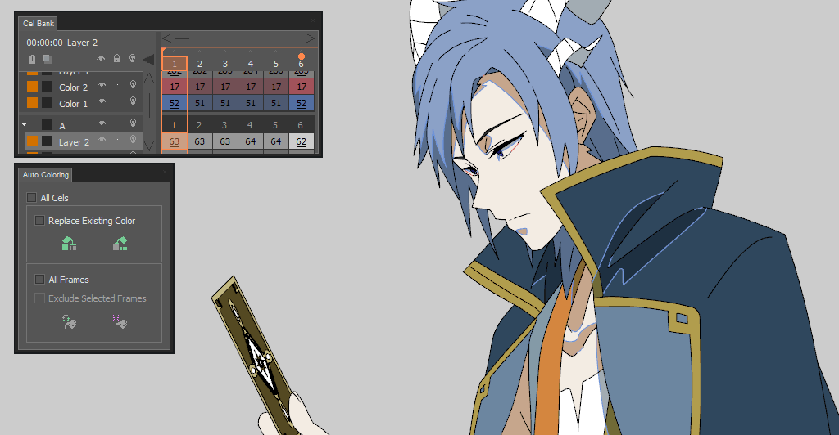Click the header padlock icon to lock all layers

coord(116,58)
